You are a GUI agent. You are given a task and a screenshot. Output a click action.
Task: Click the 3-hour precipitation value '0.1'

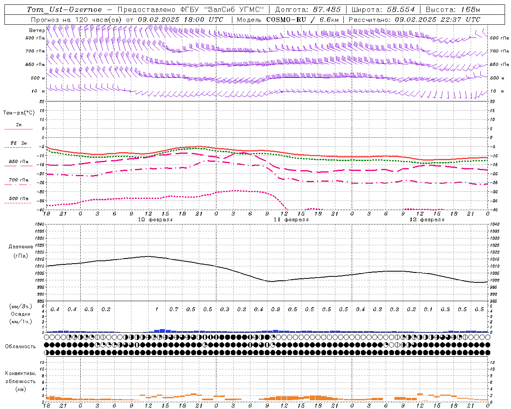tap(428, 310)
